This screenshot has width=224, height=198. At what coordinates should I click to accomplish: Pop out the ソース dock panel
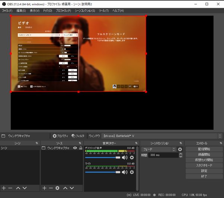(80, 143)
